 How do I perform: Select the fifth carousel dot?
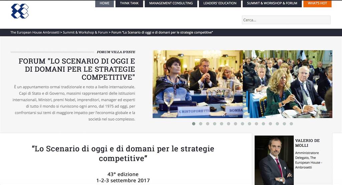click(222, 124)
